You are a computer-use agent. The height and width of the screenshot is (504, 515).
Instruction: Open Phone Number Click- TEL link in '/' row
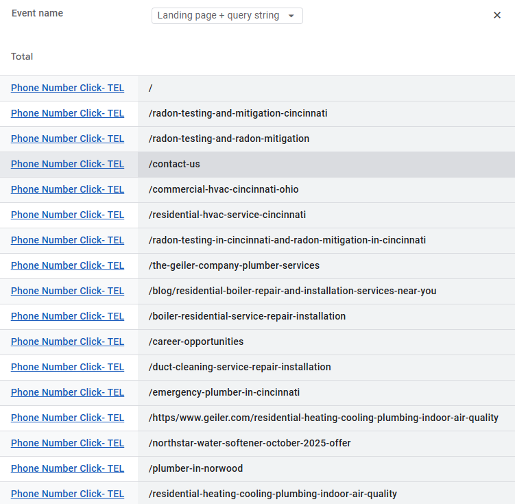point(67,88)
